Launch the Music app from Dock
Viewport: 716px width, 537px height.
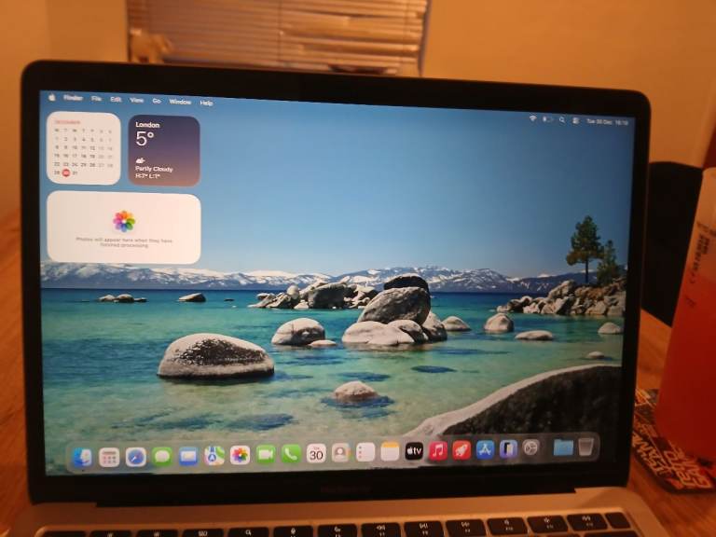(x=438, y=450)
